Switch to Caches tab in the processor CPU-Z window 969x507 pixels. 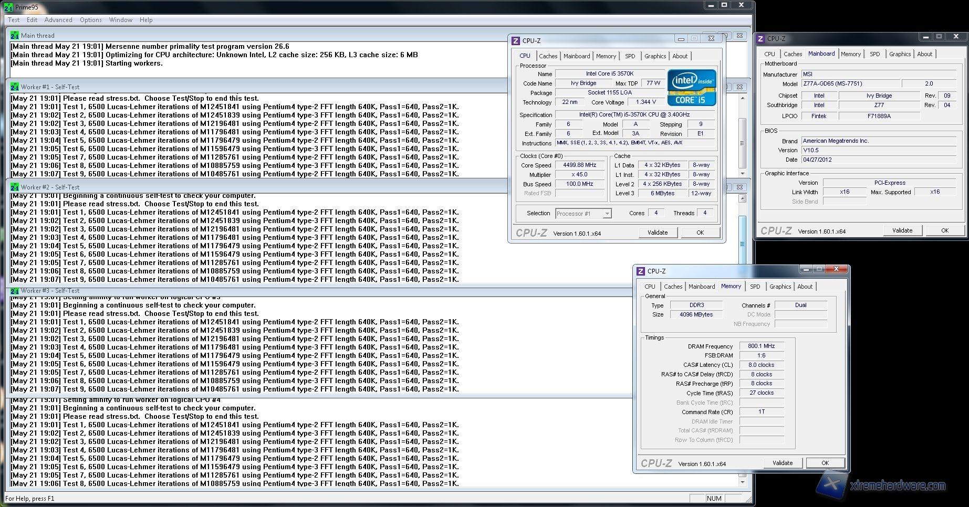[548, 56]
